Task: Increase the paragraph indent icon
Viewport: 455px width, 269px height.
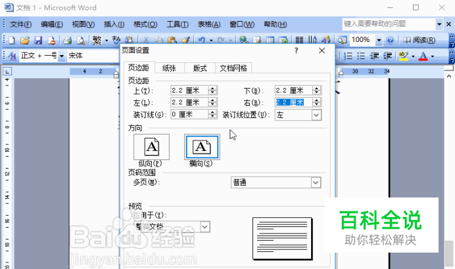Action: (x=388, y=55)
